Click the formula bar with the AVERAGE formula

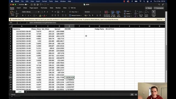click(x=96, y=23)
